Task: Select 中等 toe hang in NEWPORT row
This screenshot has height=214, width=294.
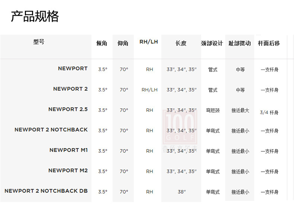Action: click(240, 69)
